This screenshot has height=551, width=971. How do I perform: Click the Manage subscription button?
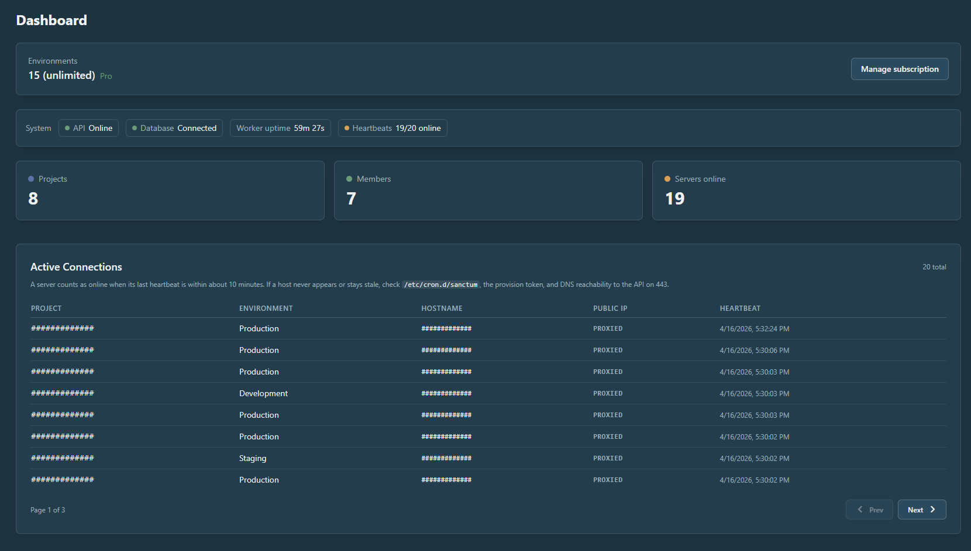(899, 69)
